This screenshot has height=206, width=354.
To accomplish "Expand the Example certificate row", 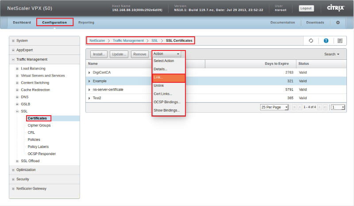I will click(89, 81).
